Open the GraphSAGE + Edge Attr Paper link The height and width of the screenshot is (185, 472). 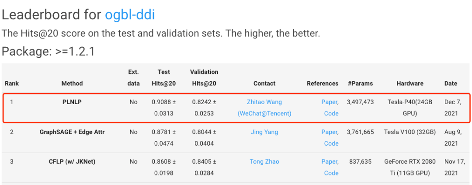[329, 132]
